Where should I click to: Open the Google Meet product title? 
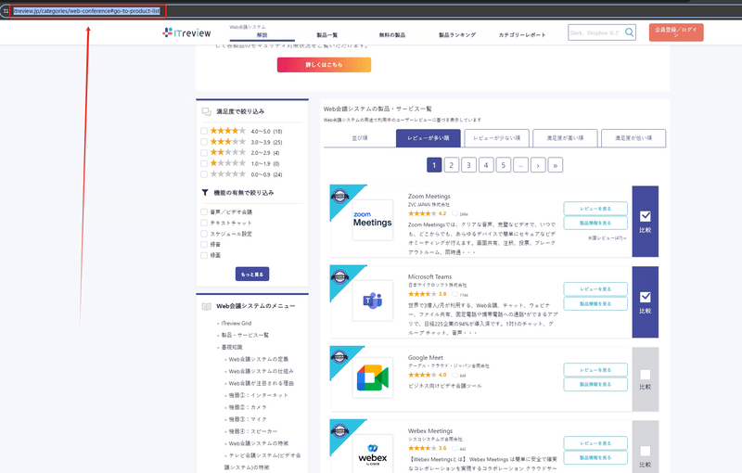[x=426, y=358]
